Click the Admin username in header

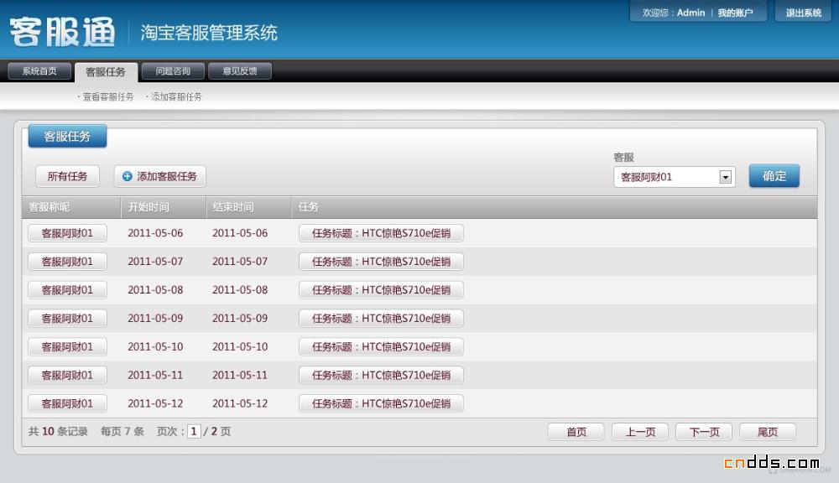(690, 13)
